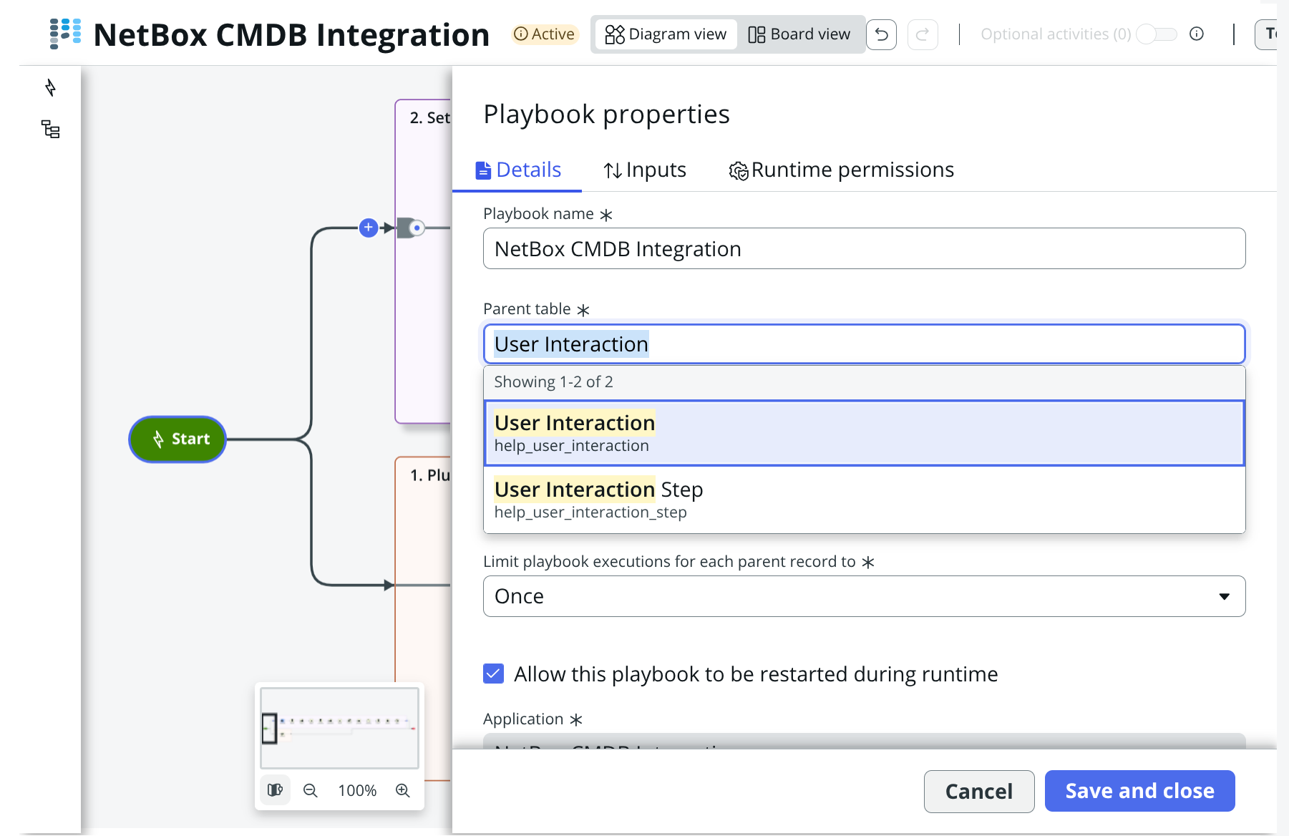Switch to Board view
1289x836 pixels.
tap(799, 34)
